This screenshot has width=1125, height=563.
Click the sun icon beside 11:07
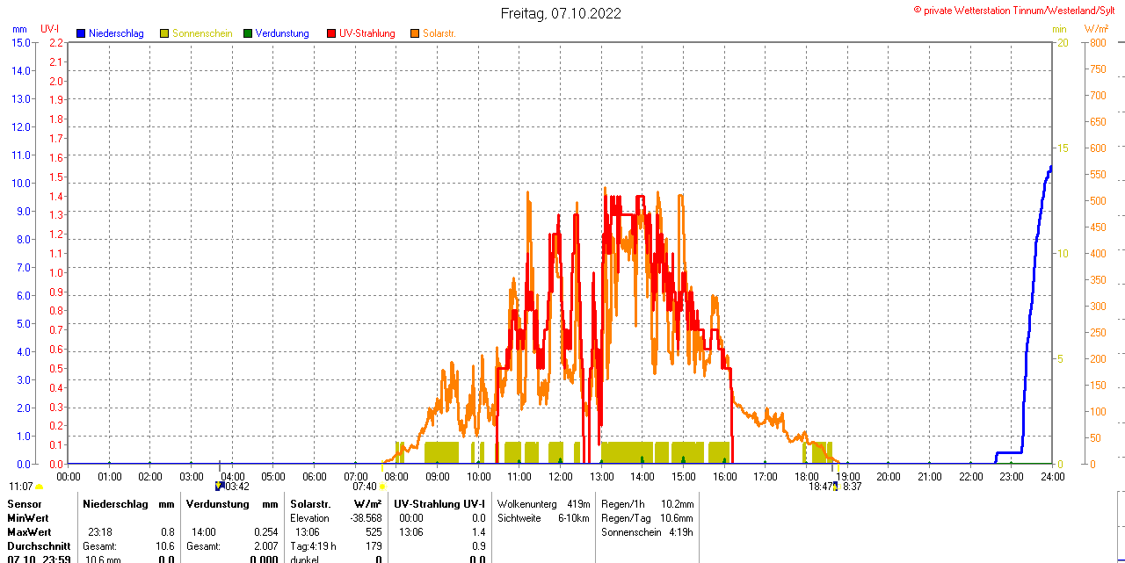pyautogui.click(x=40, y=487)
